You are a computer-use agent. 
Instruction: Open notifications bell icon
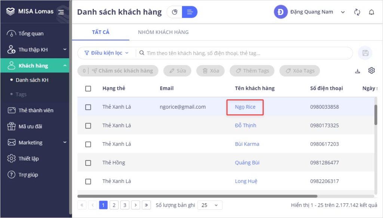pos(371,12)
